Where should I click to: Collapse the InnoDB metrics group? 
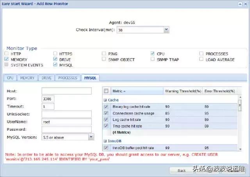(x=105, y=140)
